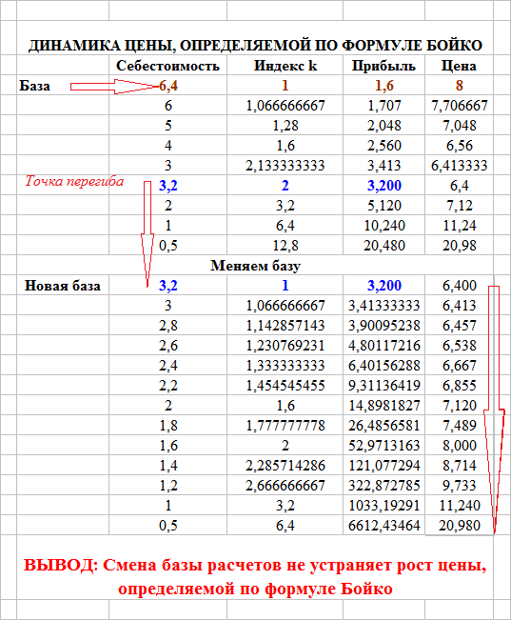
Task: Click the profit cell 4,80117216
Action: coord(383,345)
